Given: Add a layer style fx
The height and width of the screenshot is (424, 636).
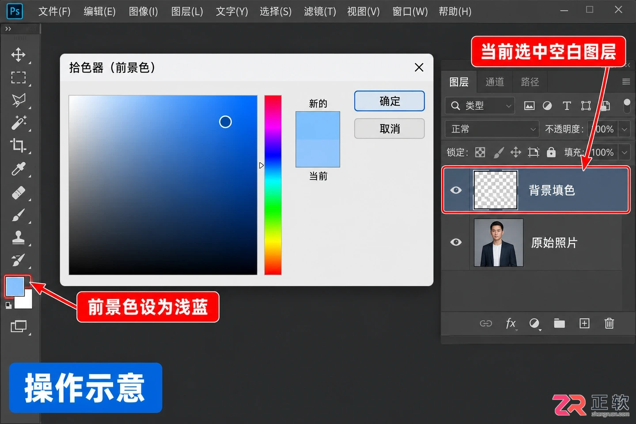Looking at the screenshot, I should (511, 323).
